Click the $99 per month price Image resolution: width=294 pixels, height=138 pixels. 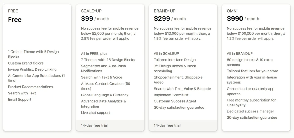(x=95, y=19)
